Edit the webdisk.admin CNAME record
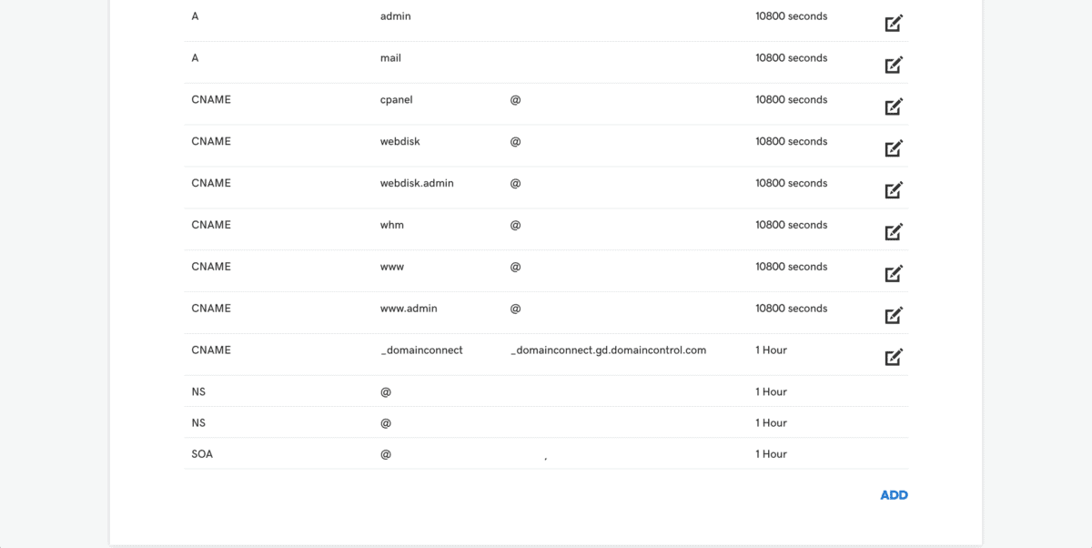1092x548 pixels. pos(894,190)
